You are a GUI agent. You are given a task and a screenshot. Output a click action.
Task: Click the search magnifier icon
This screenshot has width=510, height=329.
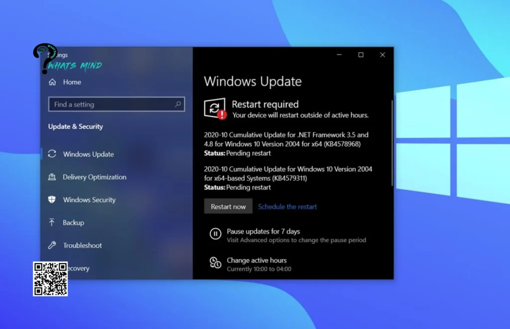click(x=178, y=104)
